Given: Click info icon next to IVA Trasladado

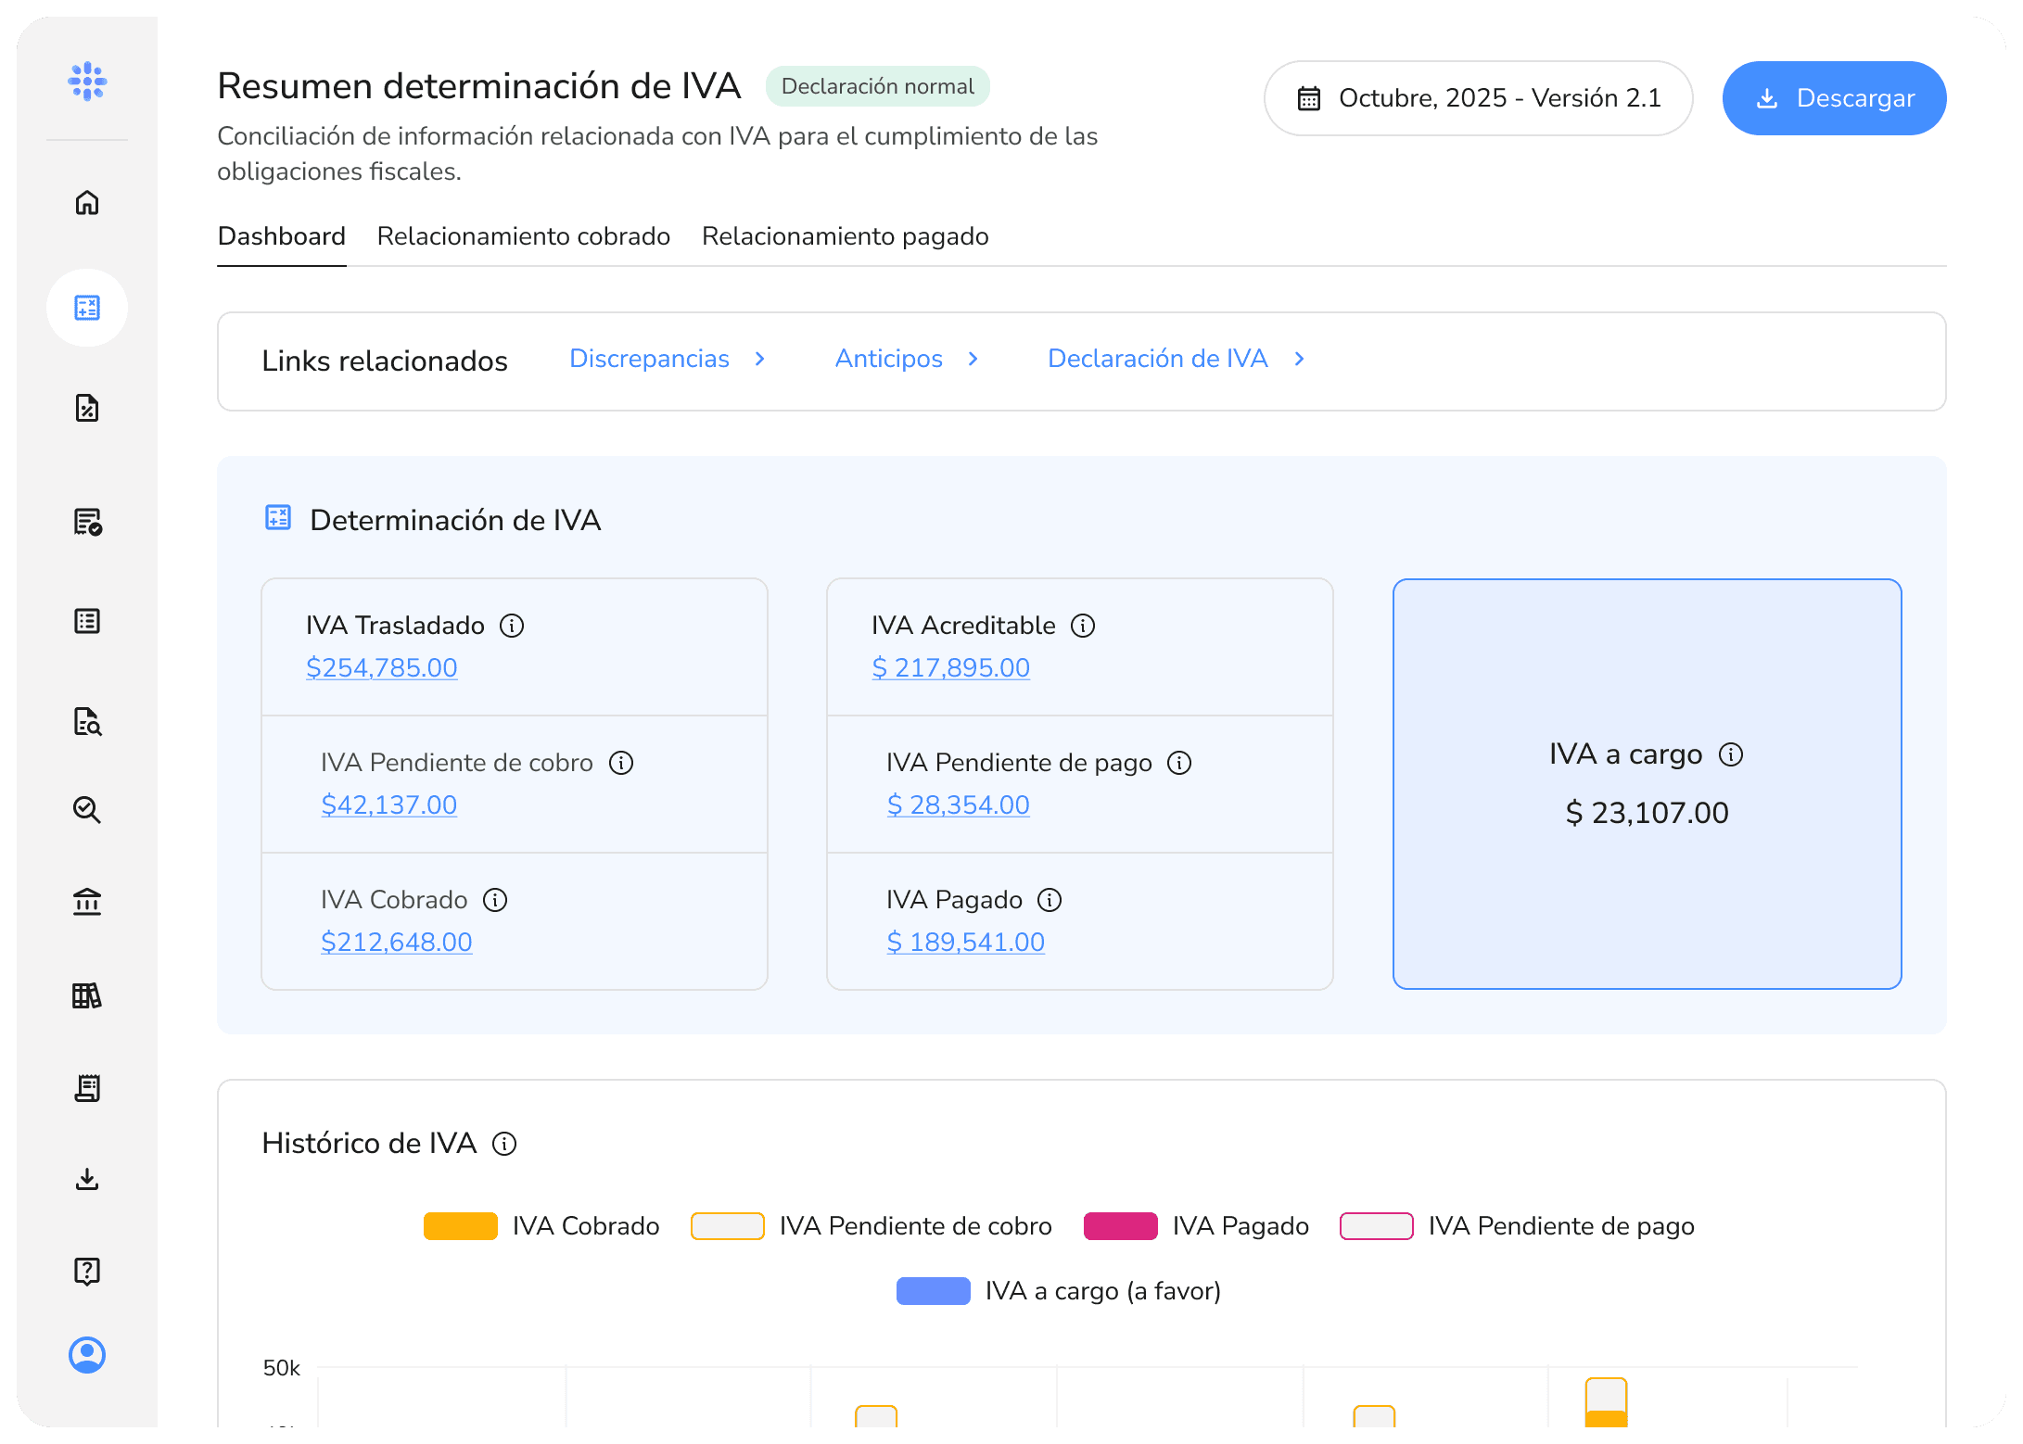Looking at the screenshot, I should pos(512,626).
